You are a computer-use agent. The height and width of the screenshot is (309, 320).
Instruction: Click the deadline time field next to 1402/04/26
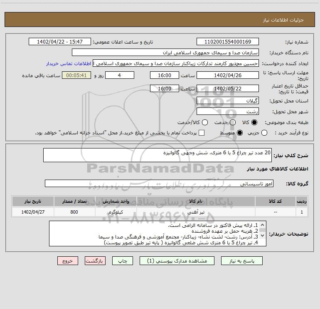click(x=165, y=75)
